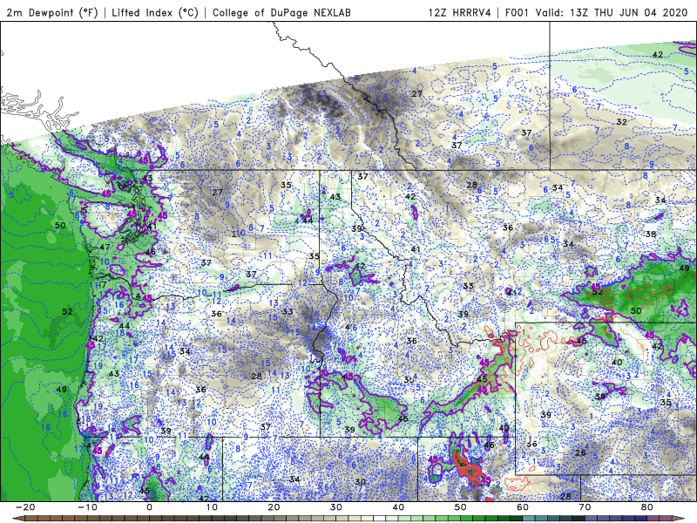
Task: Click the '-20' color scale label
Action: tap(25, 507)
